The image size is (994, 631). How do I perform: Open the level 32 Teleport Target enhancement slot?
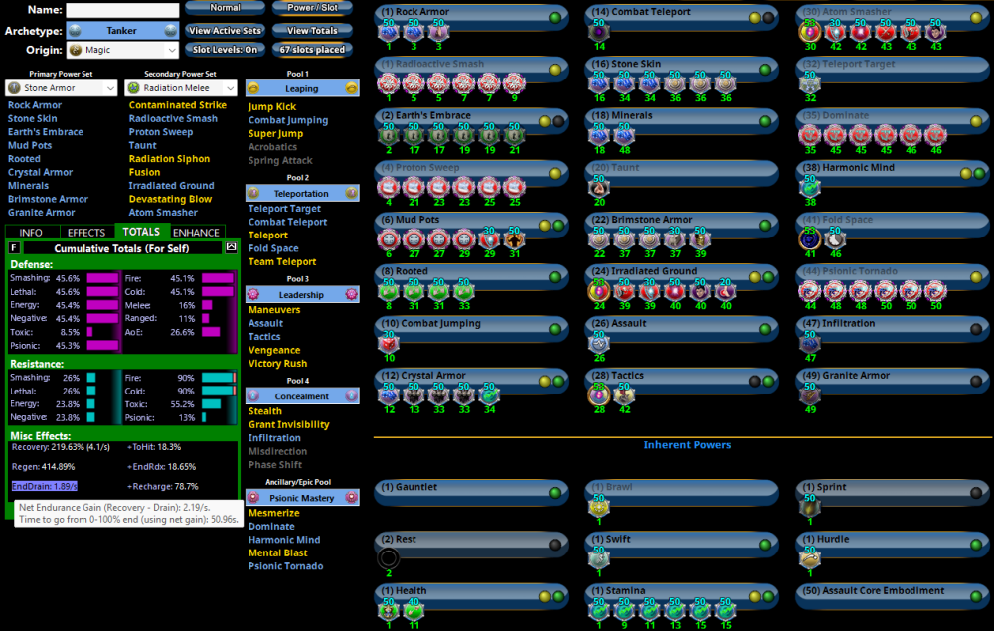click(809, 84)
